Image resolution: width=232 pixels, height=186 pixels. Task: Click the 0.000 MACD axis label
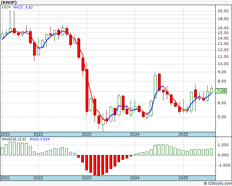[x=224, y=155]
